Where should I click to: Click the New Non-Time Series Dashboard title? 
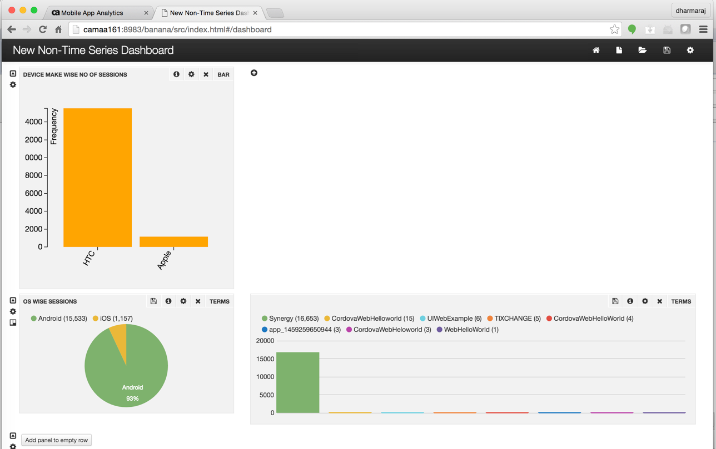[93, 51]
